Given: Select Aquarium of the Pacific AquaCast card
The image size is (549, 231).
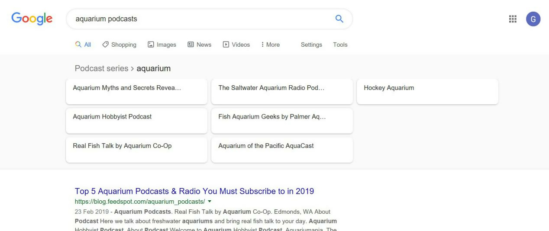Looking at the screenshot, I should point(282,150).
